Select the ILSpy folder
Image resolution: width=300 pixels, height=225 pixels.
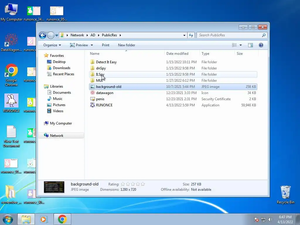[173, 74]
